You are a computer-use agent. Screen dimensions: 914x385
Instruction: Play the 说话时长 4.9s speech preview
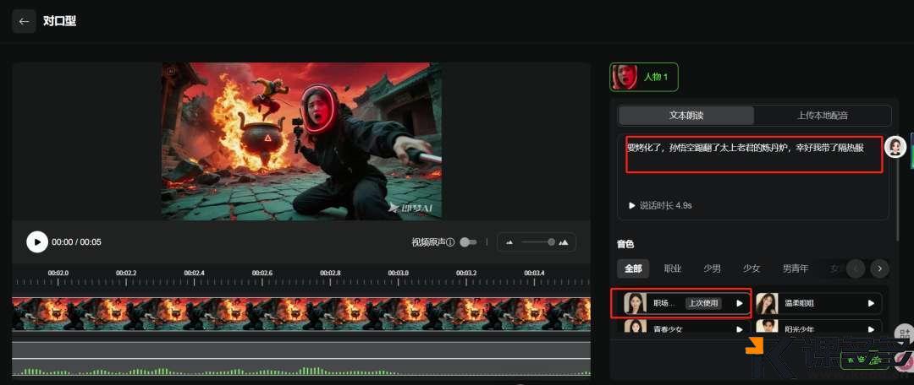click(x=631, y=205)
